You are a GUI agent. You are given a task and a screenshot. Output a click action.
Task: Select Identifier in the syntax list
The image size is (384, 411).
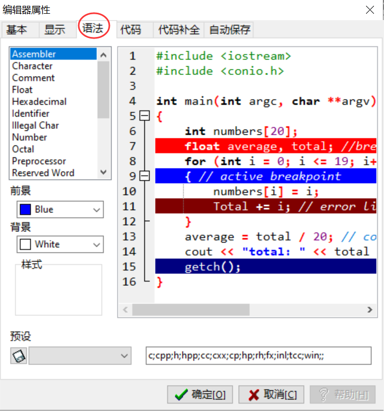53,114
